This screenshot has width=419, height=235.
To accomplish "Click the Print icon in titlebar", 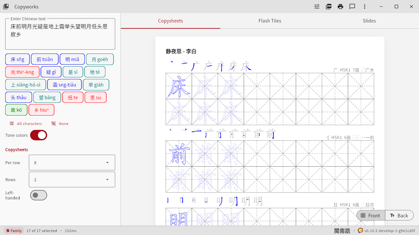I will (x=340, y=7).
